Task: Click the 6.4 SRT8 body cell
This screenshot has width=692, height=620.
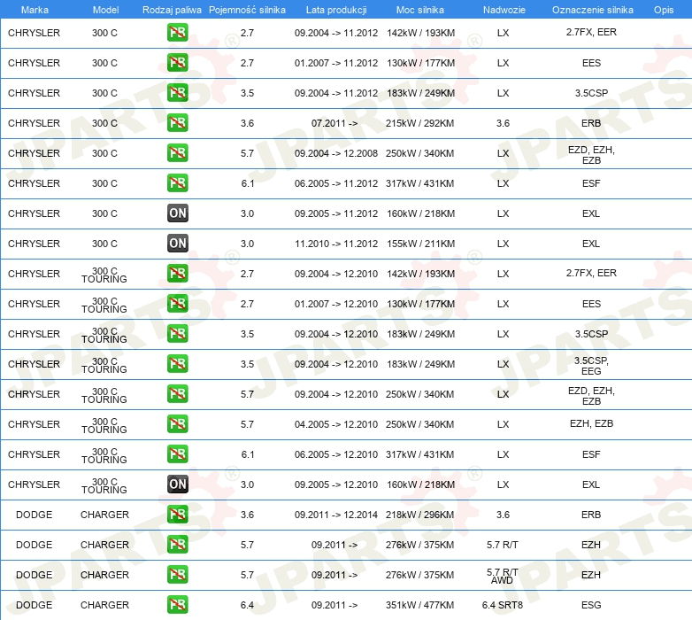Action: pyautogui.click(x=503, y=605)
